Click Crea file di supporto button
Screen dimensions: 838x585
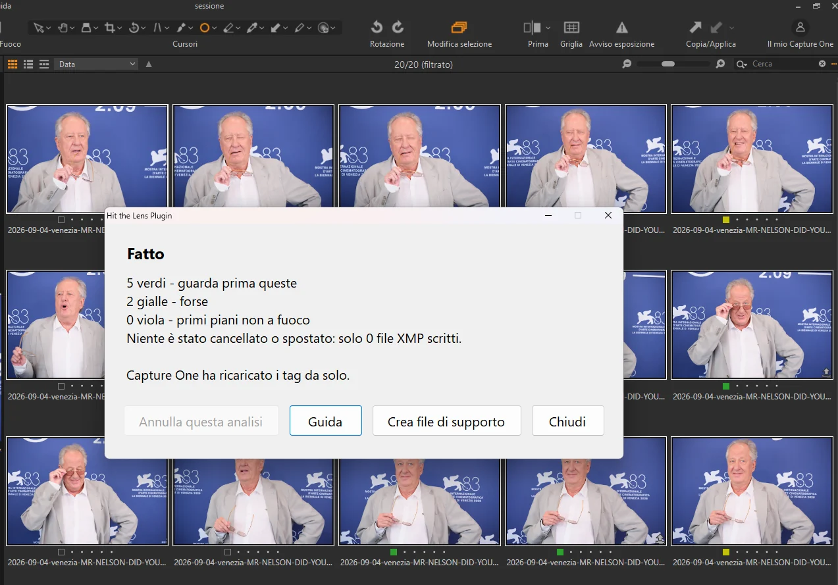click(446, 421)
